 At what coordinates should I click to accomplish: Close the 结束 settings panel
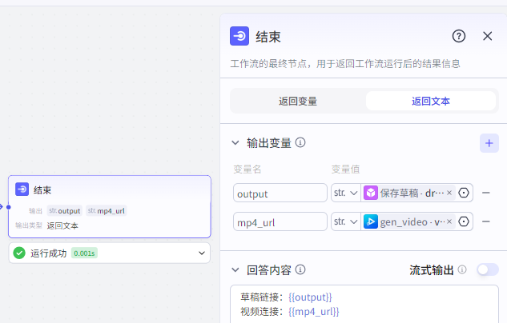[x=487, y=36]
